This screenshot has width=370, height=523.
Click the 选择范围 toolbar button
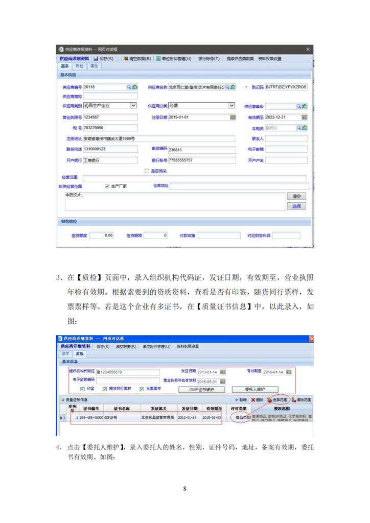(x=277, y=399)
